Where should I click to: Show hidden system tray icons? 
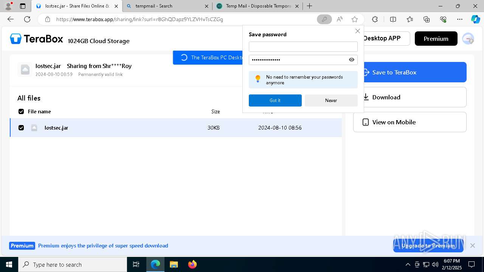[x=408, y=264]
